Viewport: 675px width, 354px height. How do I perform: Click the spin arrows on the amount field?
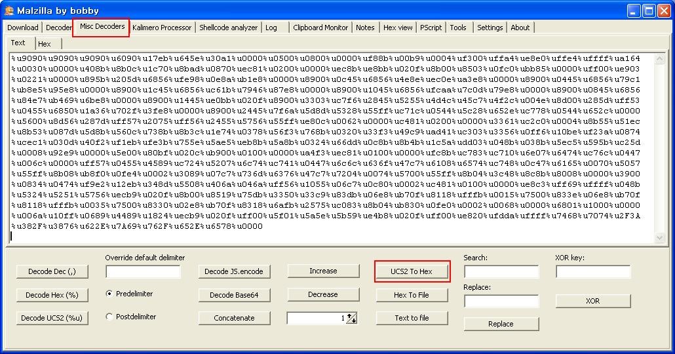(x=351, y=318)
